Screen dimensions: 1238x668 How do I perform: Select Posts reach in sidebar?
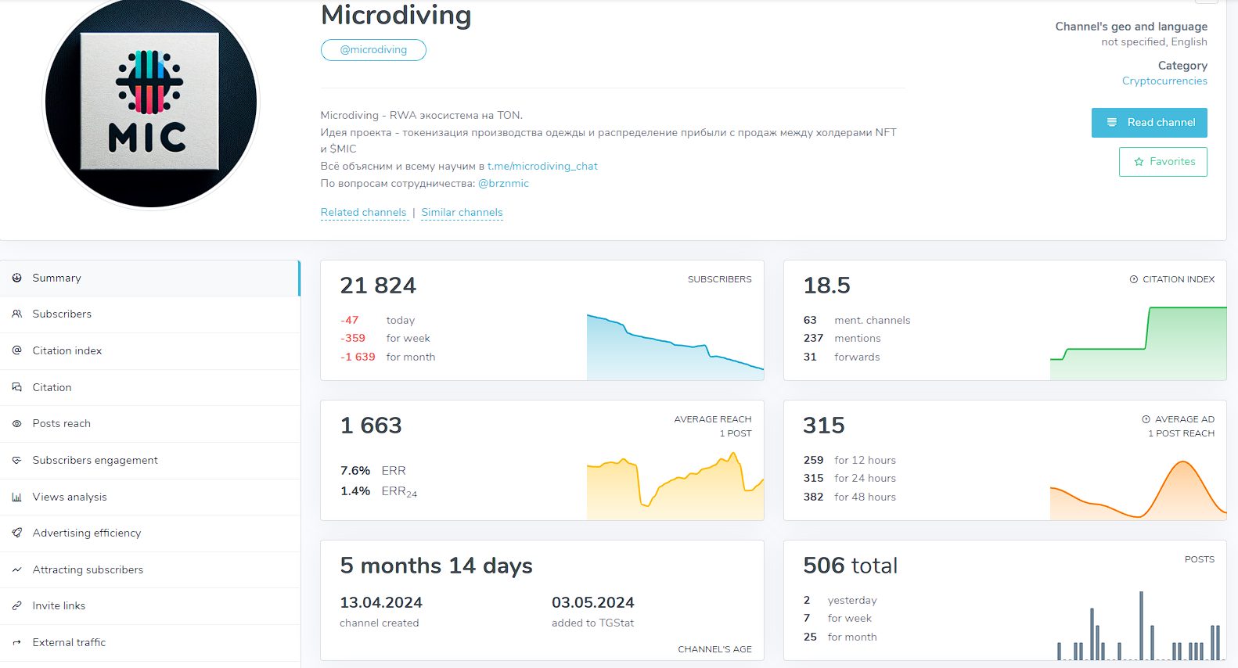click(149, 424)
